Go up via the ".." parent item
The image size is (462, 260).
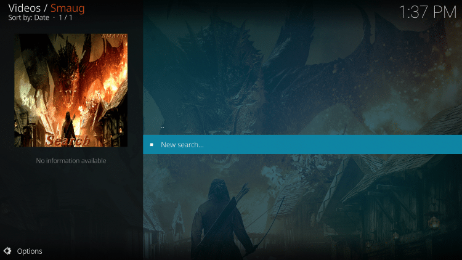163,126
